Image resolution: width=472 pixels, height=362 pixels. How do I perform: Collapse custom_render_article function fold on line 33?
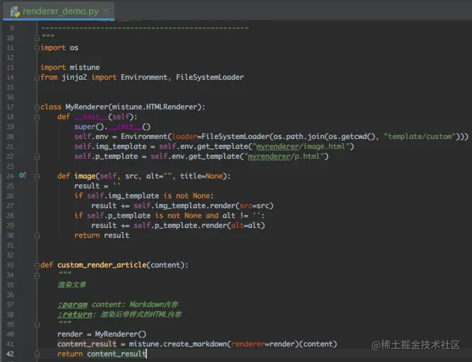tap(37, 265)
